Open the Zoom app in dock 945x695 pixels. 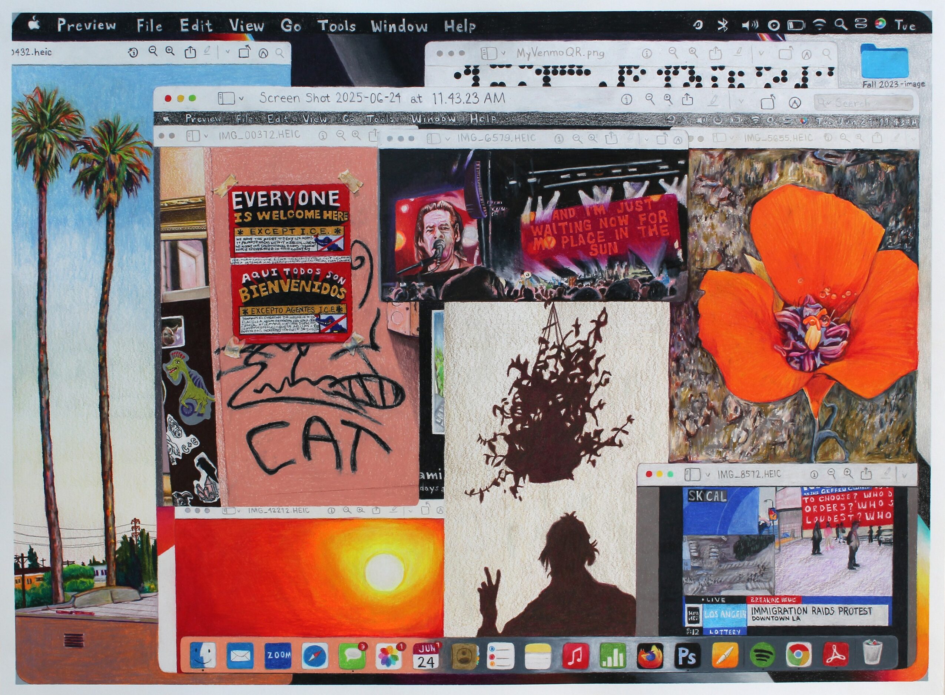click(x=278, y=655)
